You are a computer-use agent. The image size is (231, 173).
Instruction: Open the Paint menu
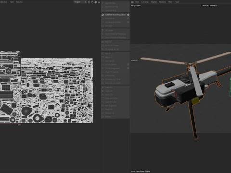pos(12,2)
